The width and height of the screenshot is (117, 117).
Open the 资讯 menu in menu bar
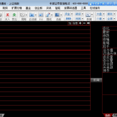[x=49, y=8]
